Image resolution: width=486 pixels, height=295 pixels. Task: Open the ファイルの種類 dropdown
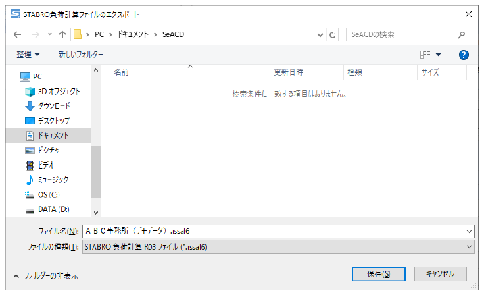(x=278, y=246)
